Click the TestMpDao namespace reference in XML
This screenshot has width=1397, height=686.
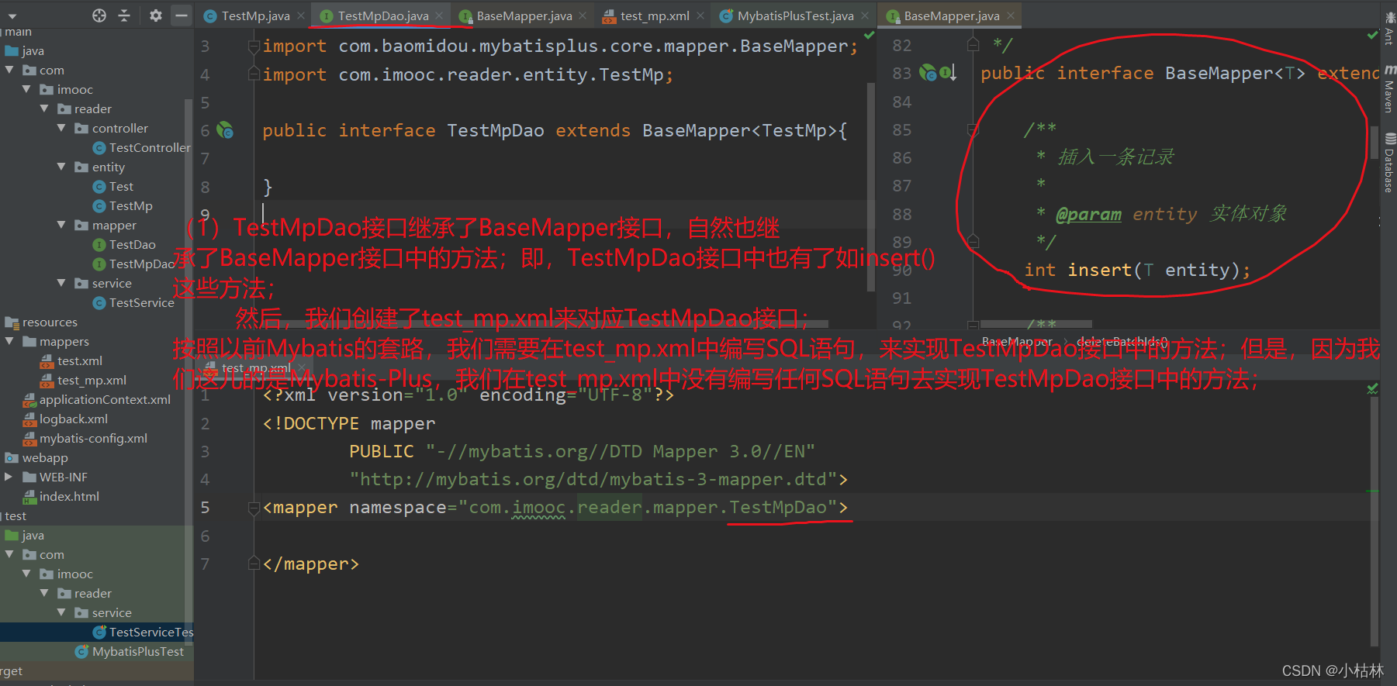click(778, 508)
